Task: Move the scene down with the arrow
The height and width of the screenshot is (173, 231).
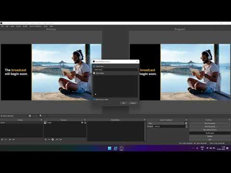Action: (13, 140)
